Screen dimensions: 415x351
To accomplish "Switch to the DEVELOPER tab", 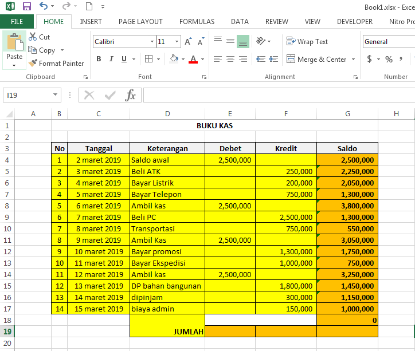I will pos(355,21).
